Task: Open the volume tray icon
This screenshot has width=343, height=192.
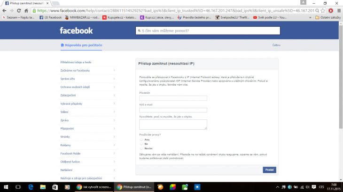Action: click(x=308, y=187)
